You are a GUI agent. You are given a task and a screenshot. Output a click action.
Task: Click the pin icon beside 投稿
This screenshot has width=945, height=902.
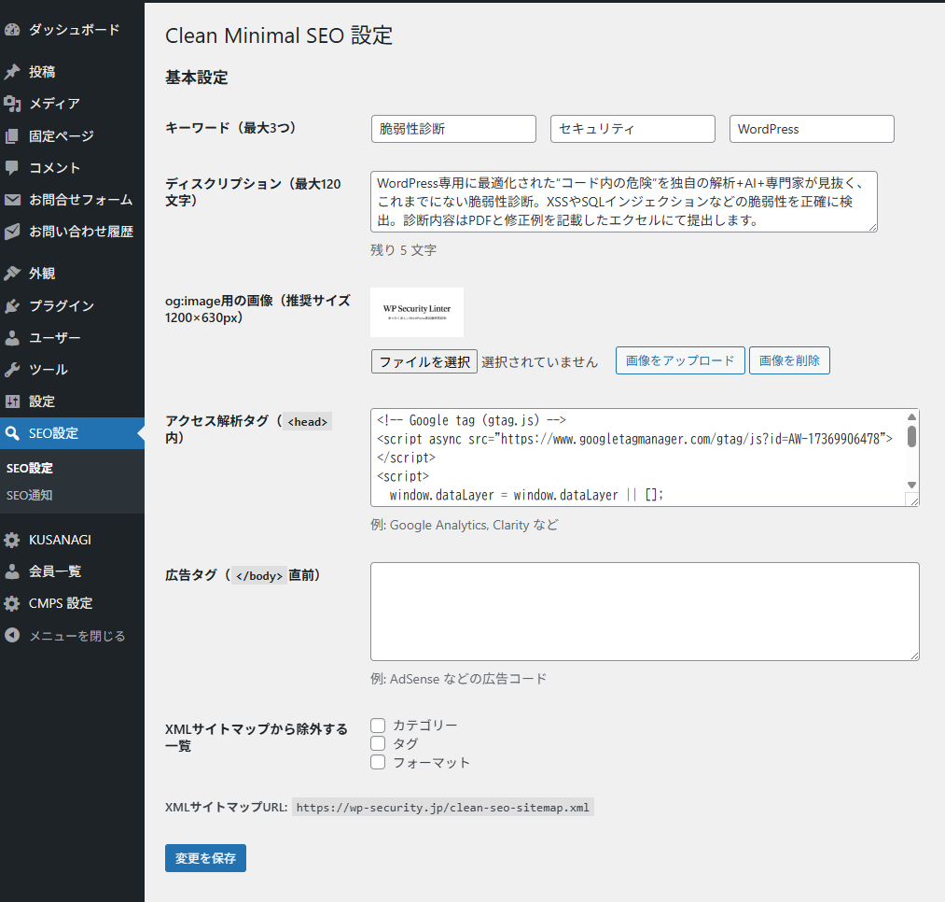(x=12, y=72)
